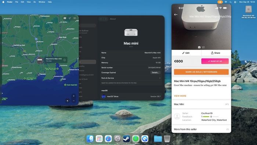Zoom in on the Find My map
The height and width of the screenshot is (145, 257).
pyautogui.click(x=73, y=96)
